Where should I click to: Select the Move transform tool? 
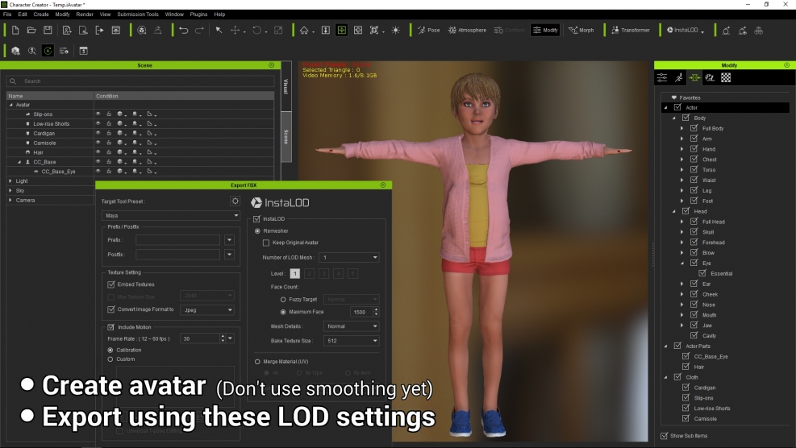point(236,30)
